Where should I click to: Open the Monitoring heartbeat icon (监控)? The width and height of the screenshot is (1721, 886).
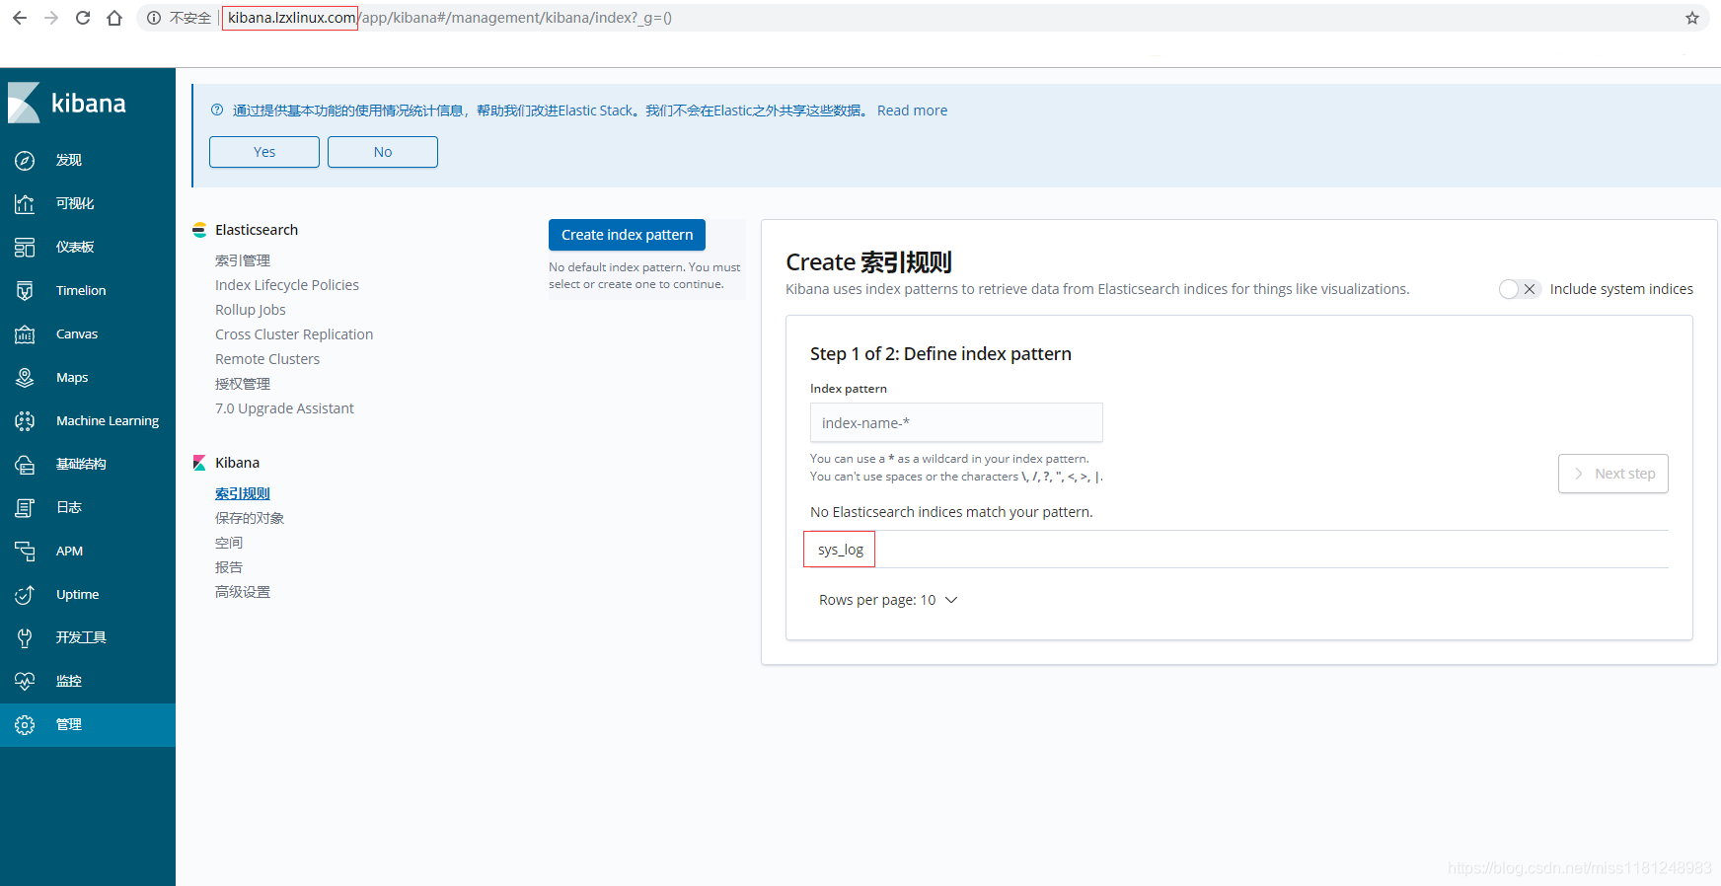point(25,681)
